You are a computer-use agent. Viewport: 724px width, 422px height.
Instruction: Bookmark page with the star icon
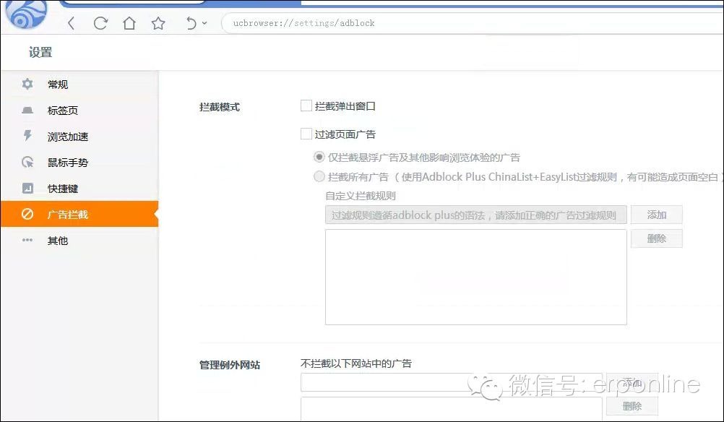[158, 23]
